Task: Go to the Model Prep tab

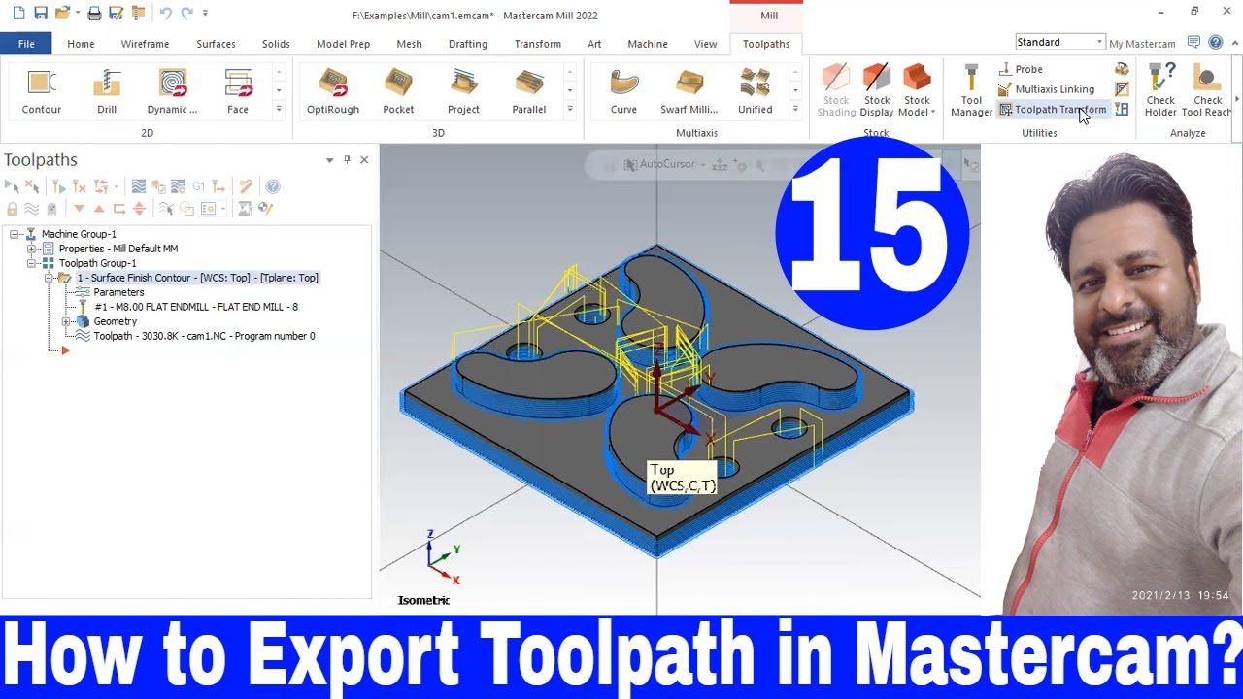Action: [343, 44]
